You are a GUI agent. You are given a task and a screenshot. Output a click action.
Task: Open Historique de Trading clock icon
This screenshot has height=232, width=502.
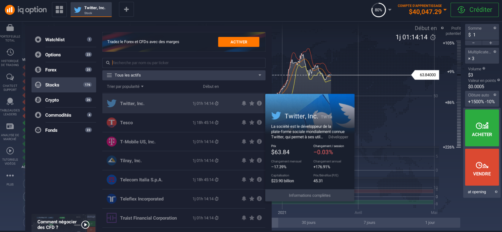[10, 52]
